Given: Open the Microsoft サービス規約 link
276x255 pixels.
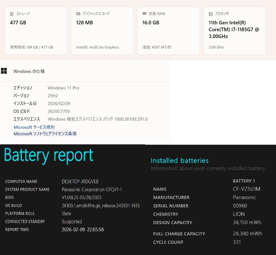Looking at the screenshot, I should [x=34, y=127].
